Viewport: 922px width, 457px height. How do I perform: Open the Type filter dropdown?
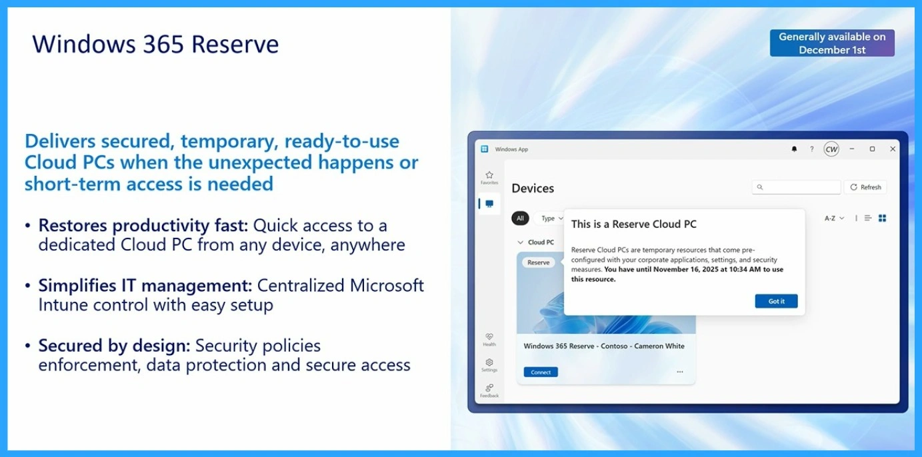pos(550,218)
